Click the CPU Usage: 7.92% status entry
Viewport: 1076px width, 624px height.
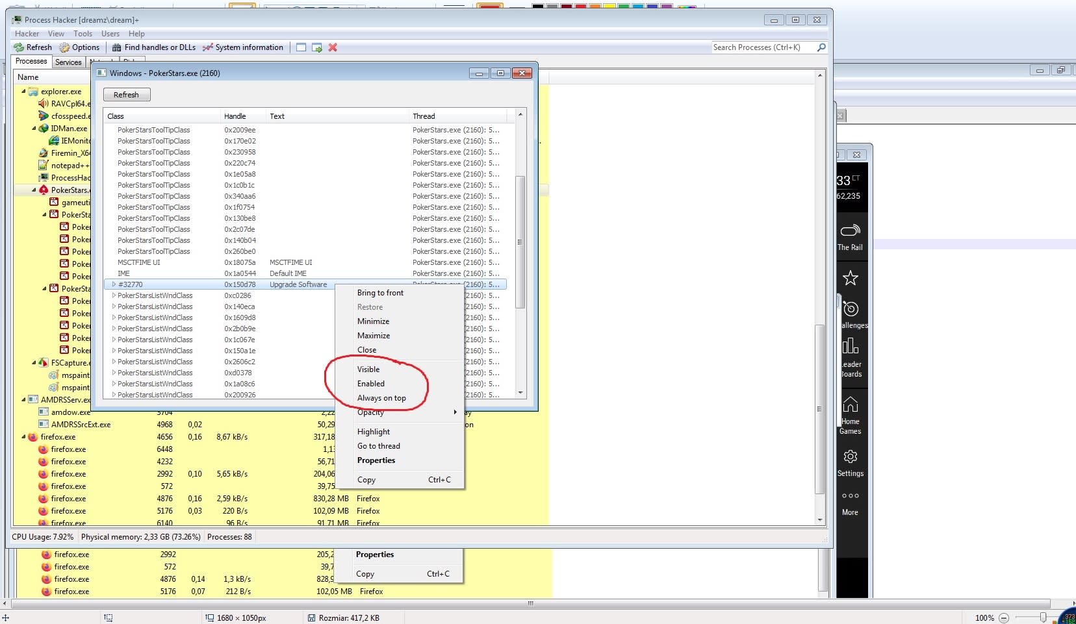[x=43, y=537]
